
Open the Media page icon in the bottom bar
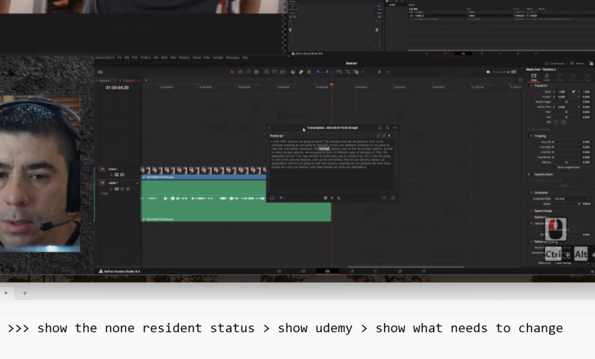[279, 271]
